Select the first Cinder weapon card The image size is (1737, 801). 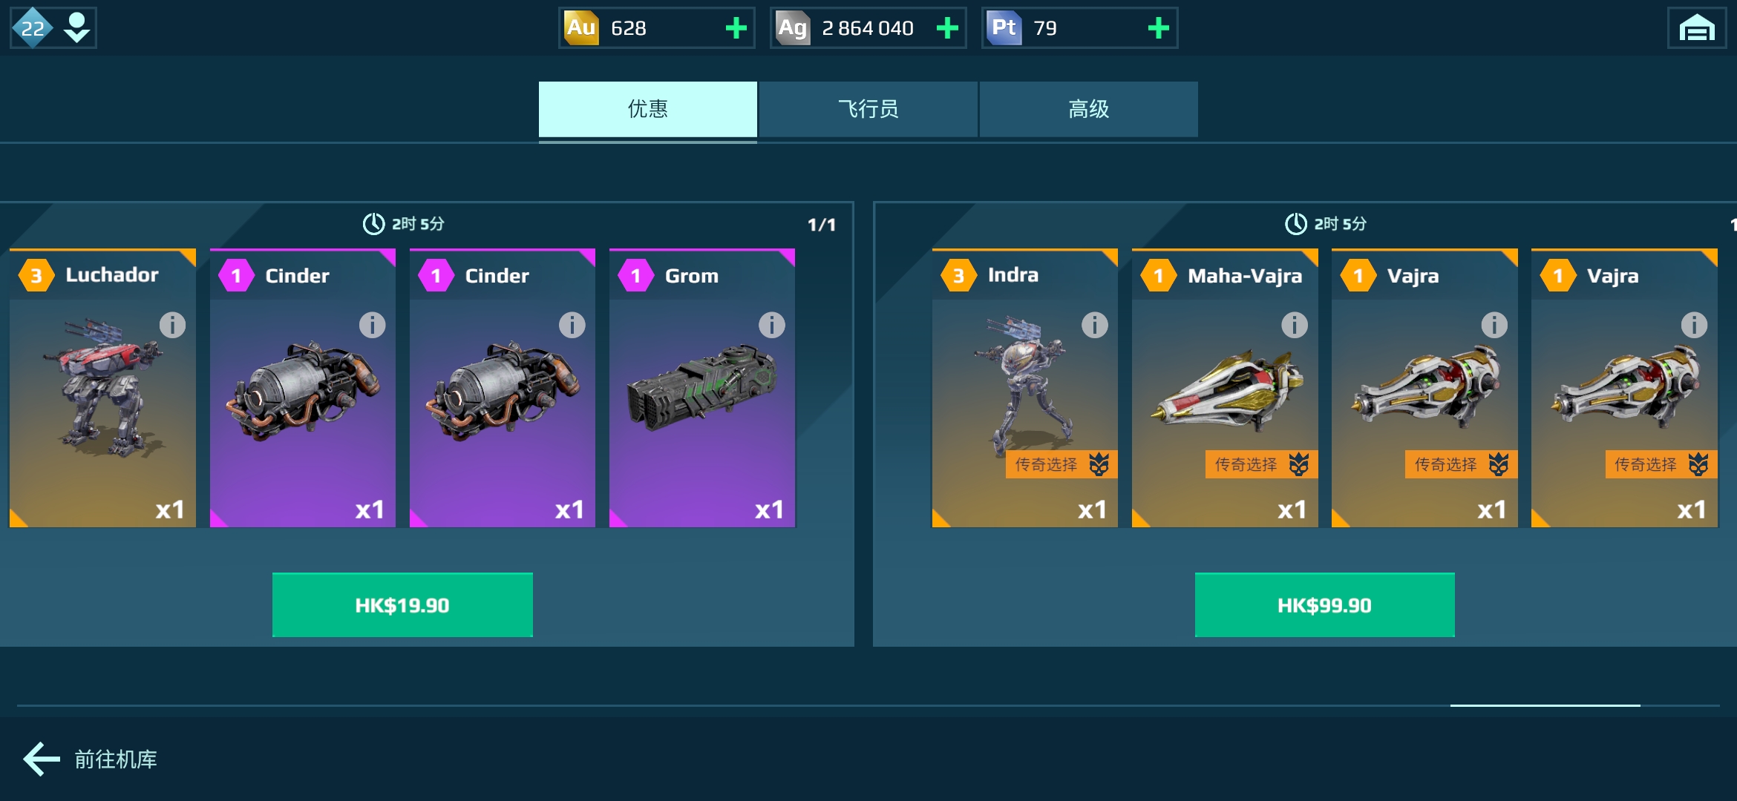(x=303, y=388)
